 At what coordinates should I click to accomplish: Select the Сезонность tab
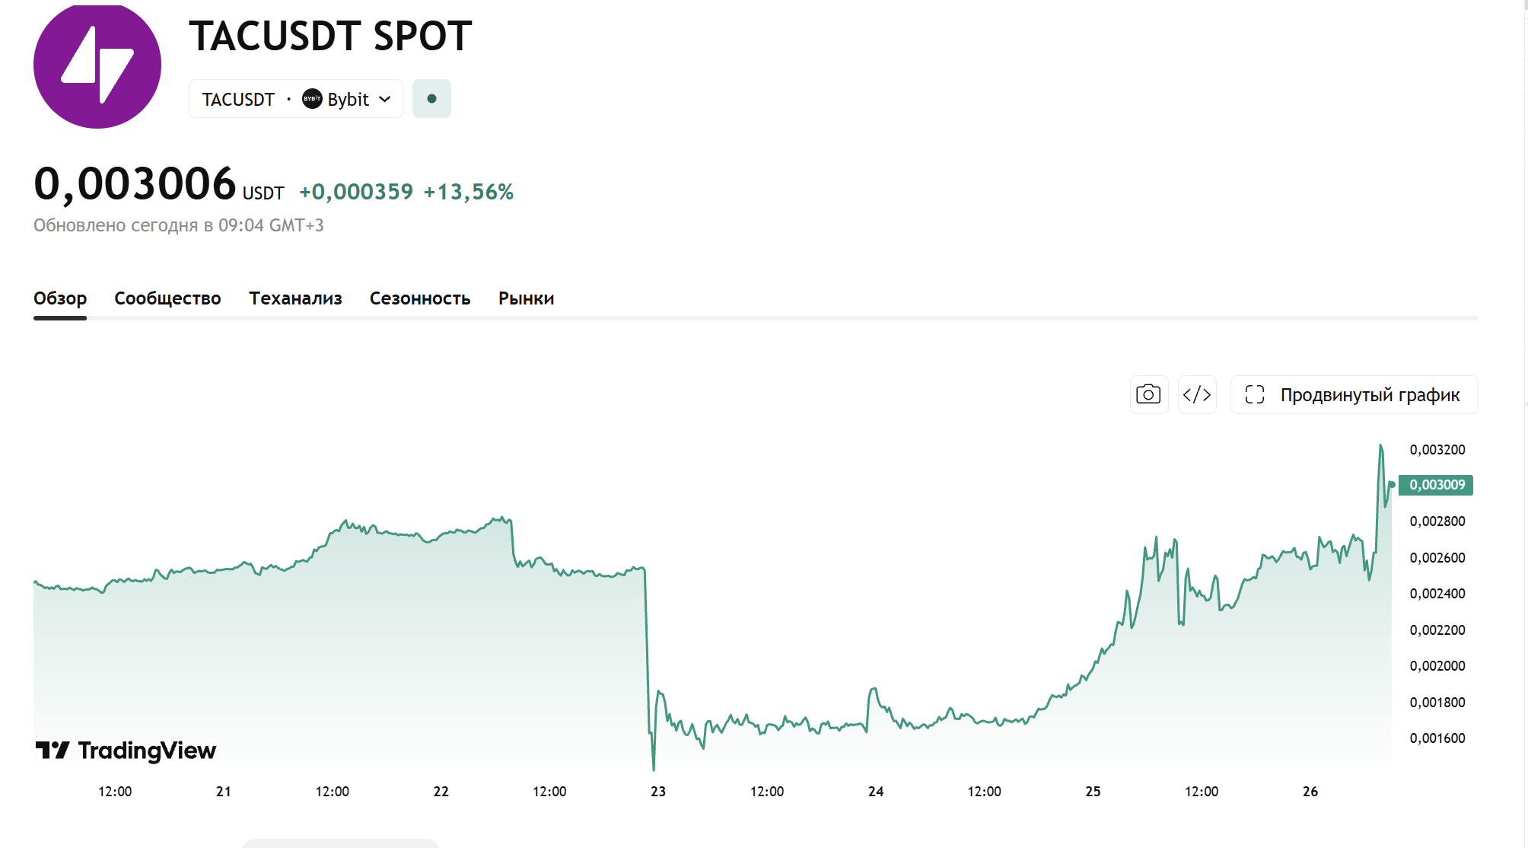click(420, 298)
